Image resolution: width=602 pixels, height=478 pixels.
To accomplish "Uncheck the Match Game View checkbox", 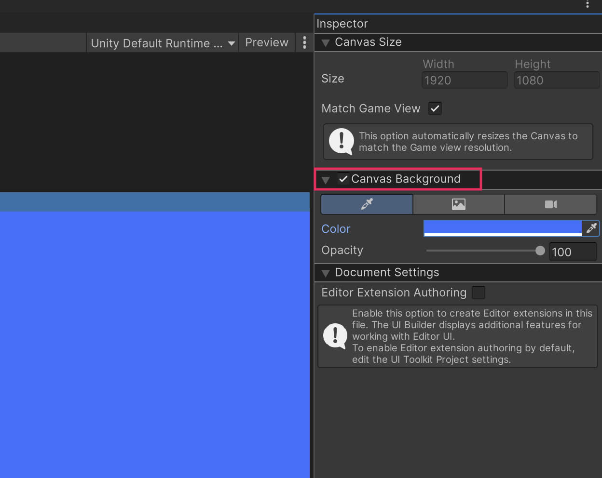I will [435, 108].
